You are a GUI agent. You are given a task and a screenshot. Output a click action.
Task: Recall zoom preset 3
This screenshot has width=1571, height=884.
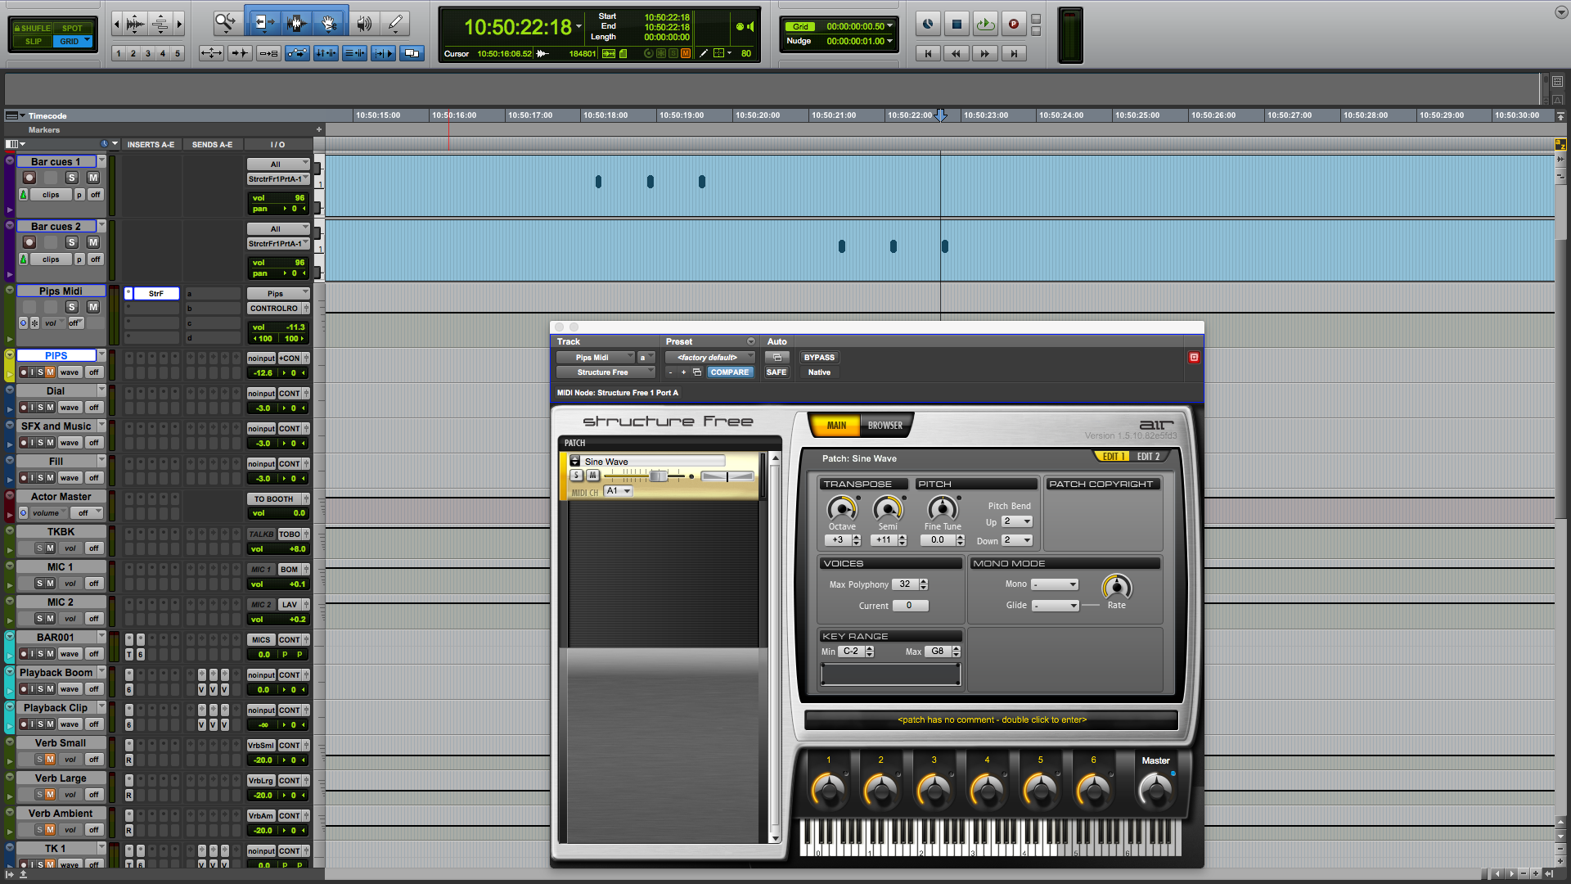tap(148, 53)
